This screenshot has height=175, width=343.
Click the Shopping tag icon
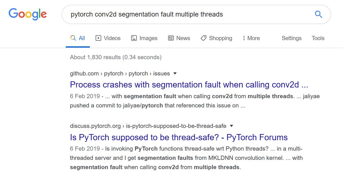203,38
